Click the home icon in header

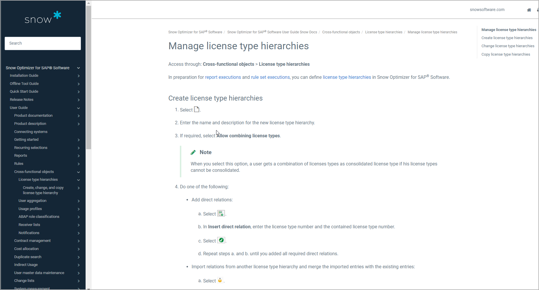click(x=529, y=10)
